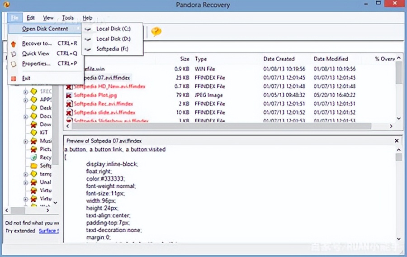Screen dimensions: 407x257
Task: Click the deleted Musi folder icon
Action: (x=34, y=141)
